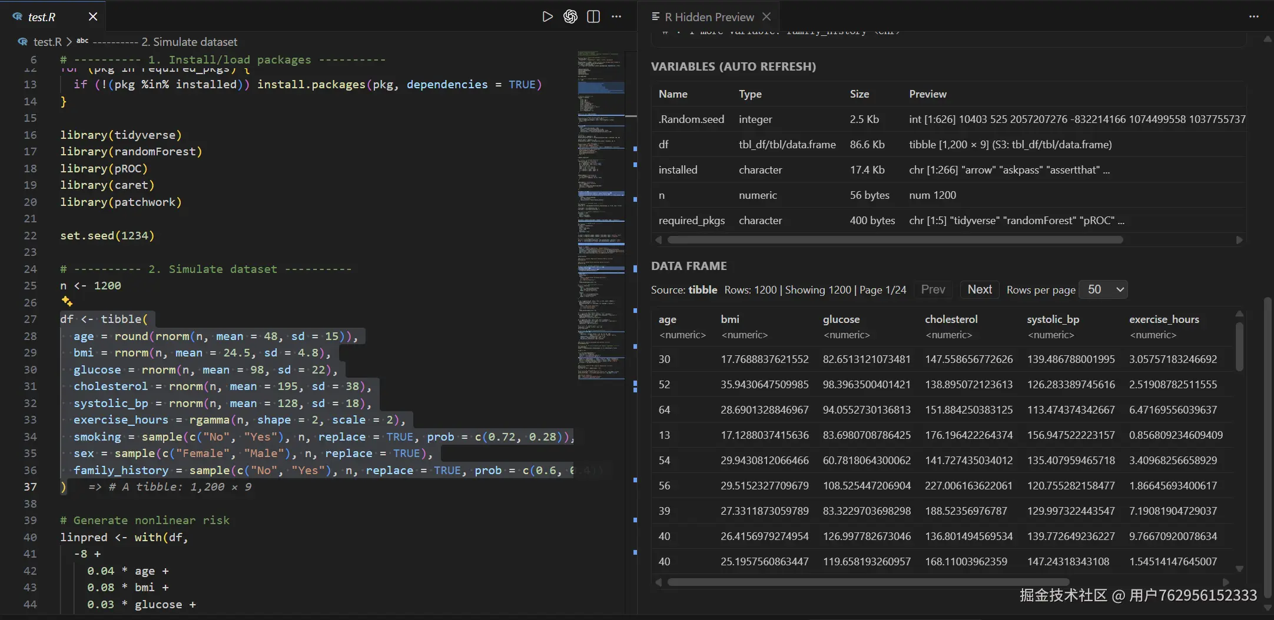
Task: Split the editor using the split-pane icon
Action: pos(593,16)
